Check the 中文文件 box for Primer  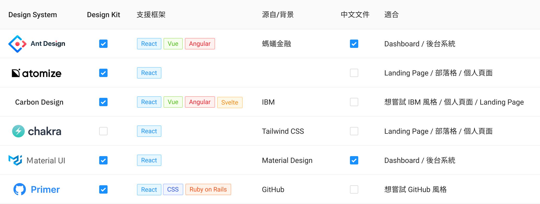click(x=354, y=189)
